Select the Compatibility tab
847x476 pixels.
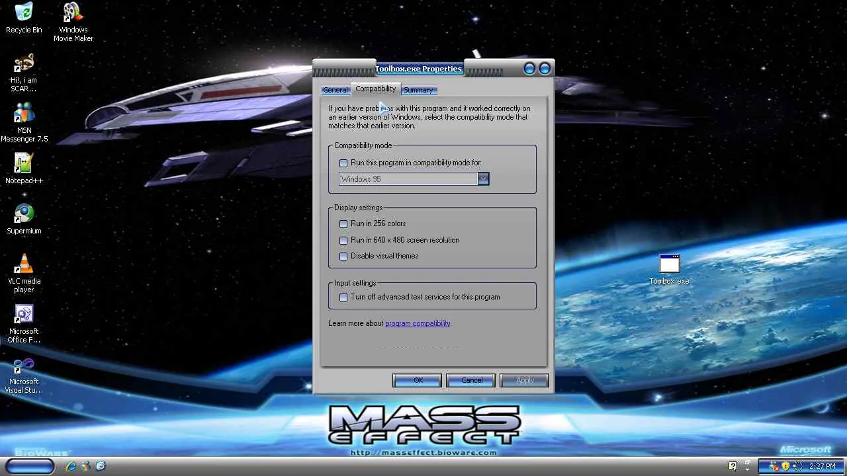pos(375,89)
